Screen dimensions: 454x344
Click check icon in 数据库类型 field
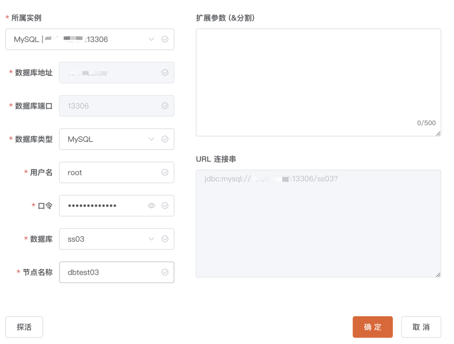click(x=165, y=139)
